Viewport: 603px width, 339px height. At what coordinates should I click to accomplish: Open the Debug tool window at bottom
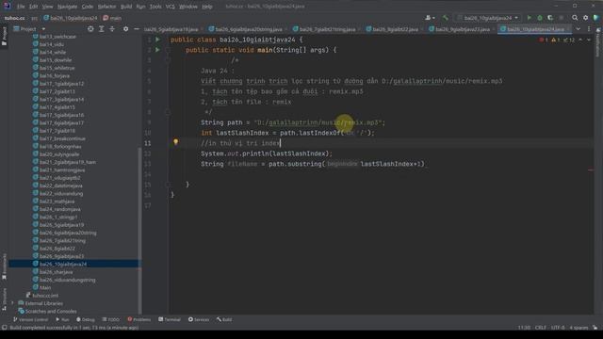click(x=86, y=319)
